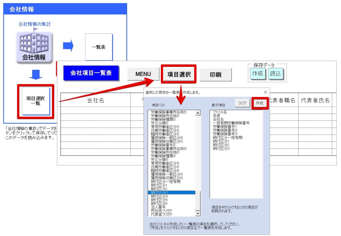Click the MENU button
This screenshot has height=236, width=341.
143,74
